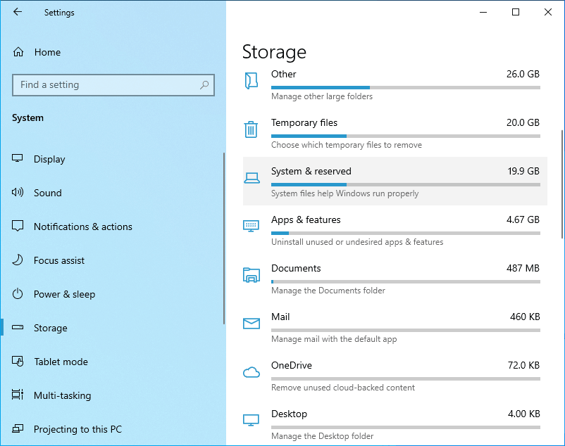Click the Apps & features keyboard icon
Screen dimensions: 565x446
252,226
